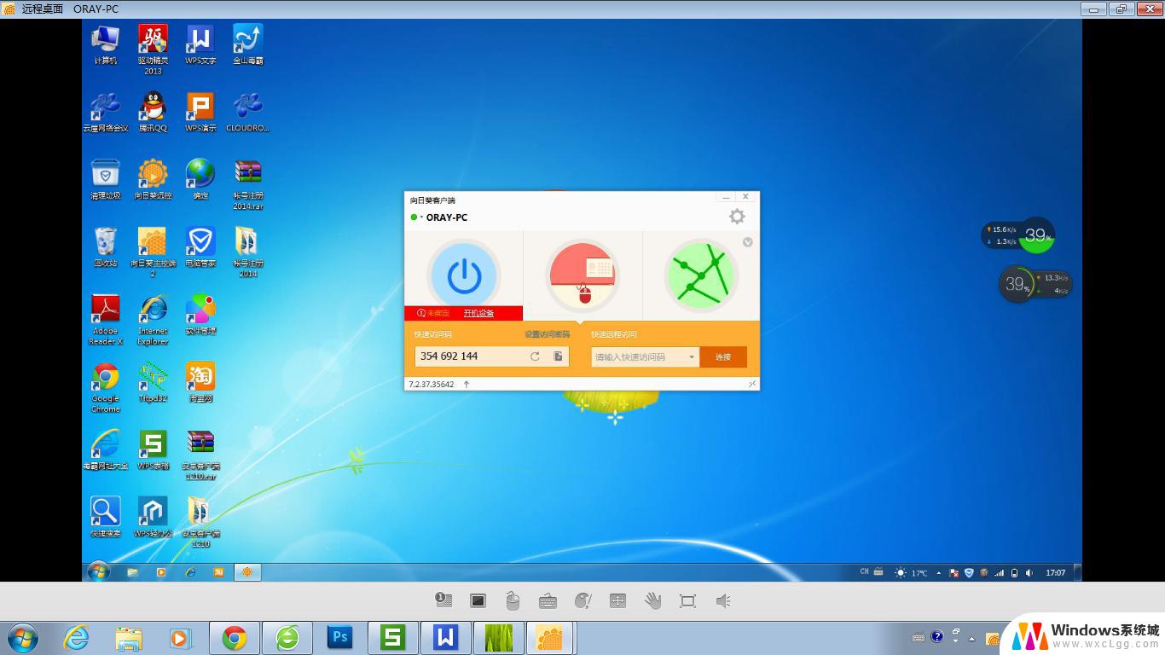
Task: Open 电脑管家 shield desktop icon
Action: pyautogui.click(x=200, y=247)
